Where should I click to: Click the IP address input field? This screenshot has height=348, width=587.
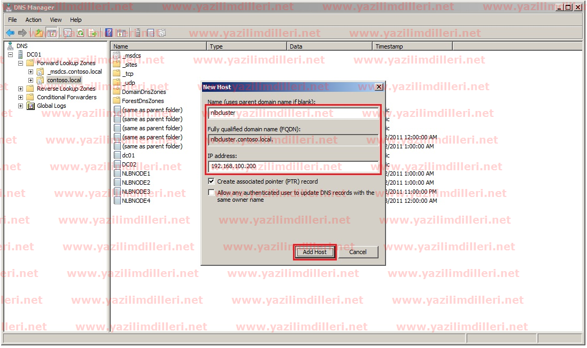pos(293,167)
